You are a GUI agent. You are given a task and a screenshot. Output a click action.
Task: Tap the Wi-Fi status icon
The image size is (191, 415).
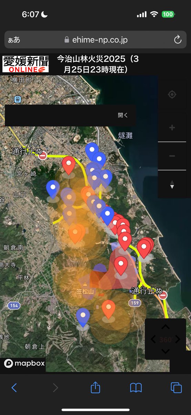(154, 15)
